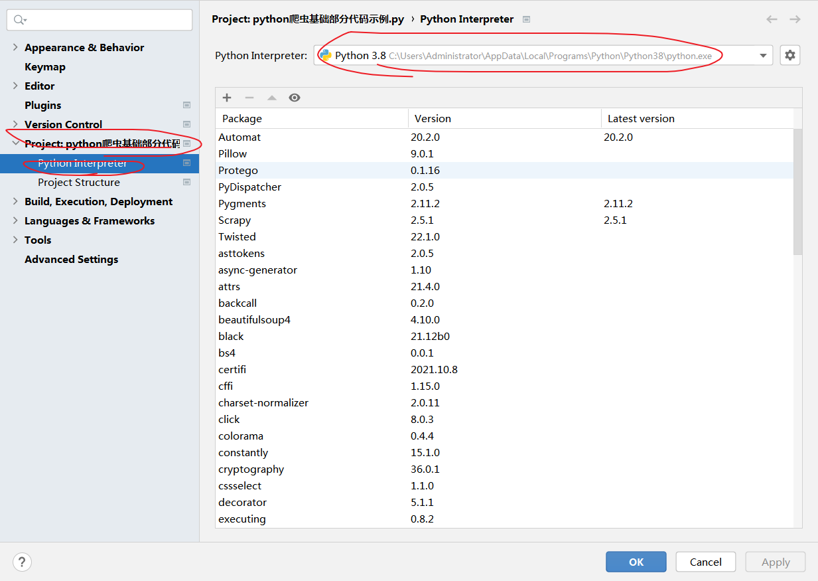
Task: Click the help question mark button
Action: (x=22, y=562)
